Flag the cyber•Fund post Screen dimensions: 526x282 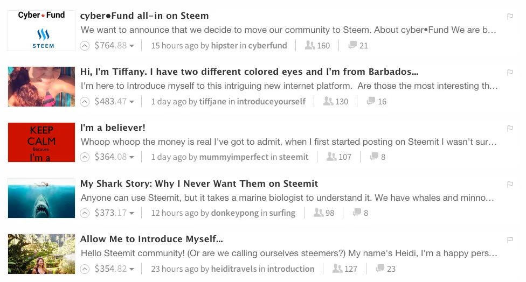(510, 16)
